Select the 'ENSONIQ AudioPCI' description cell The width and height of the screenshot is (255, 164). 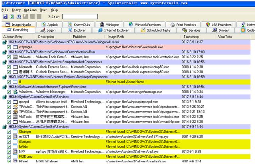tap(53, 137)
